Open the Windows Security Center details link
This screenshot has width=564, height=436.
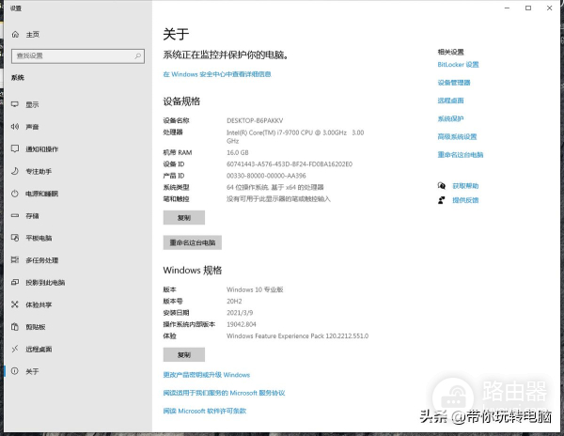[217, 74]
